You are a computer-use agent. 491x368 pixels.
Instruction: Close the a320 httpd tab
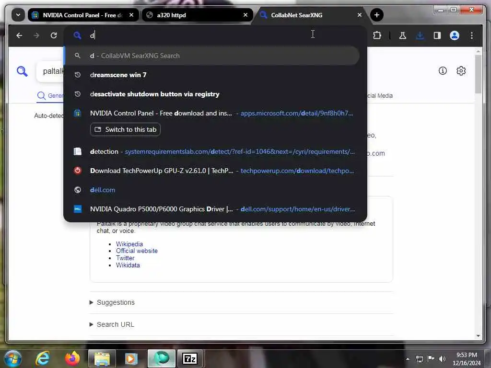(245, 15)
